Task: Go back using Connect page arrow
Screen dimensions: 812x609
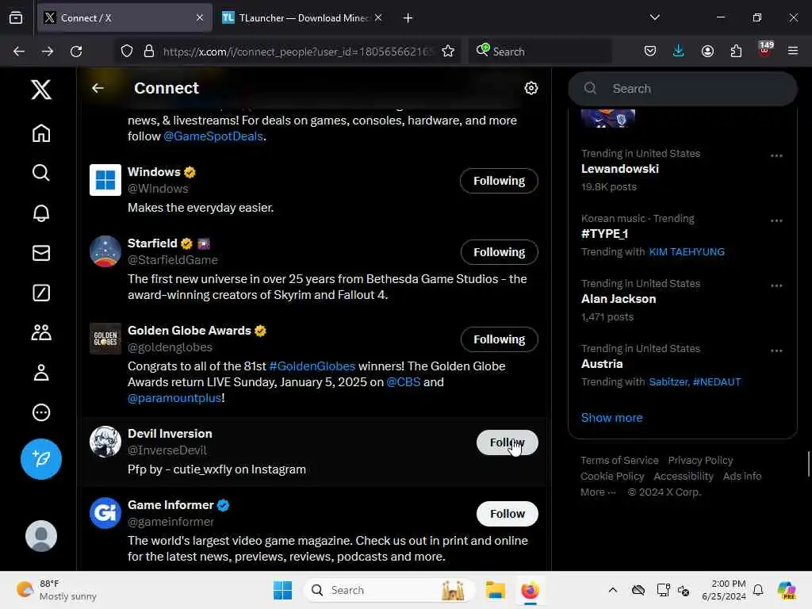Action: click(x=98, y=88)
